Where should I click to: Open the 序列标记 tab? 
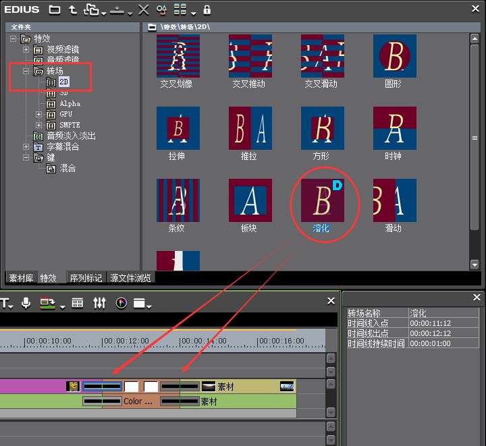[86, 278]
